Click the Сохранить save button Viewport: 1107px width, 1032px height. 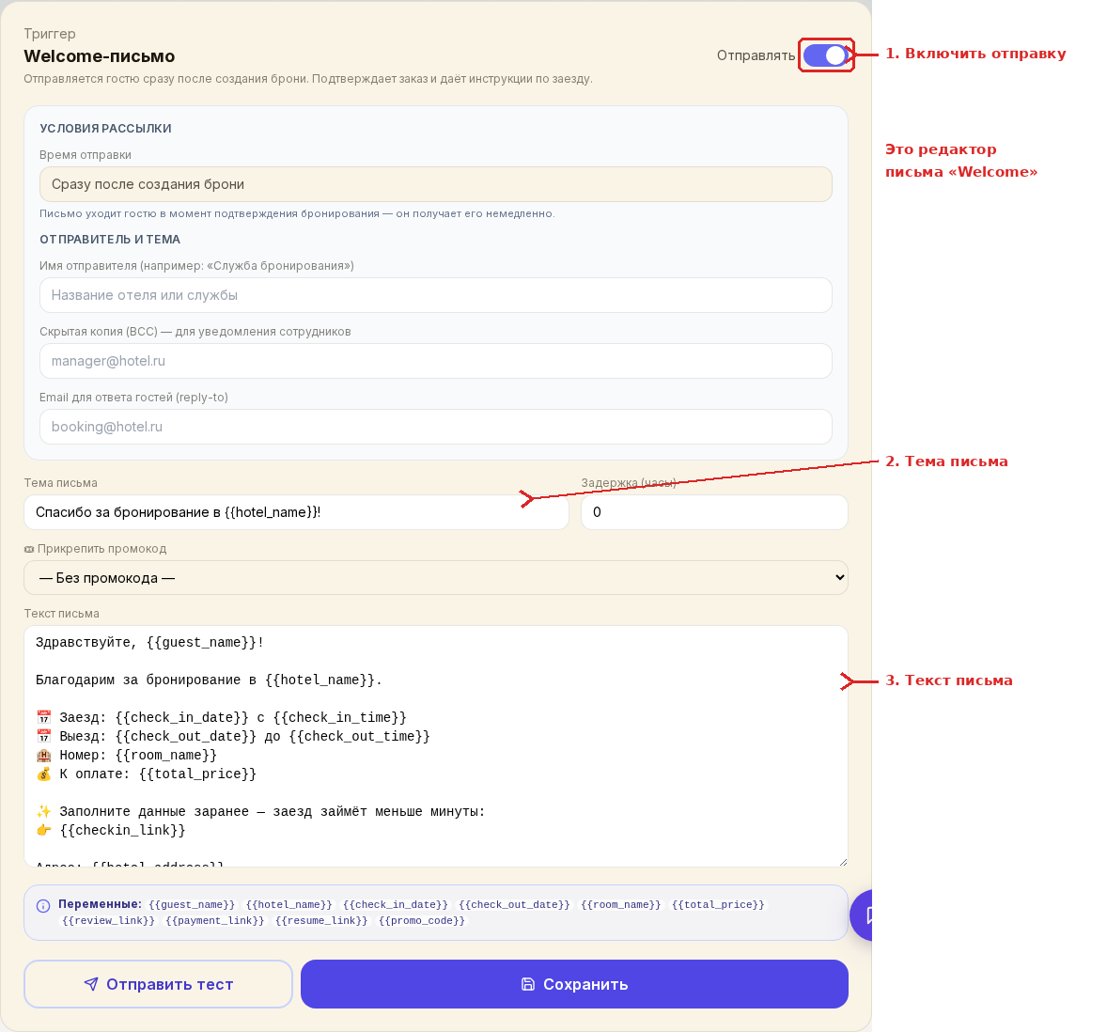pyautogui.click(x=574, y=984)
